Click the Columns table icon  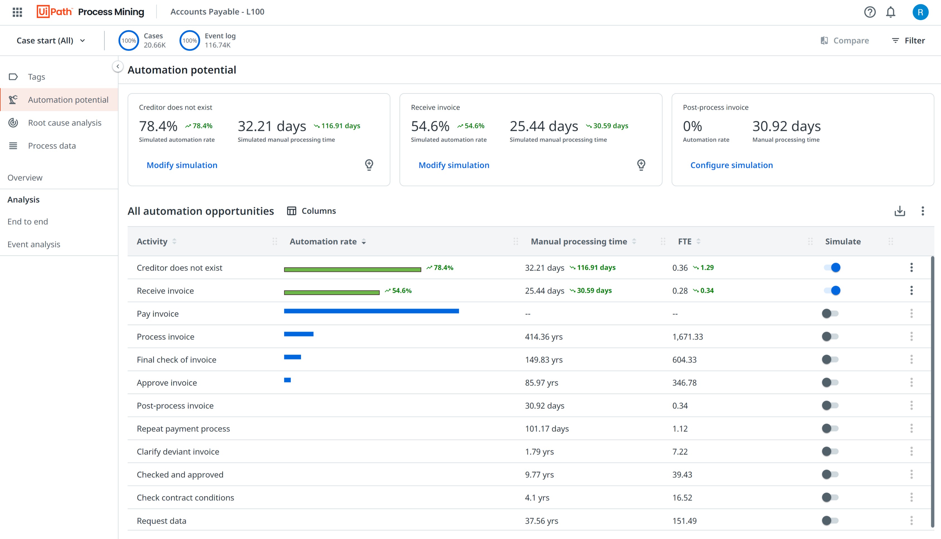click(x=292, y=211)
